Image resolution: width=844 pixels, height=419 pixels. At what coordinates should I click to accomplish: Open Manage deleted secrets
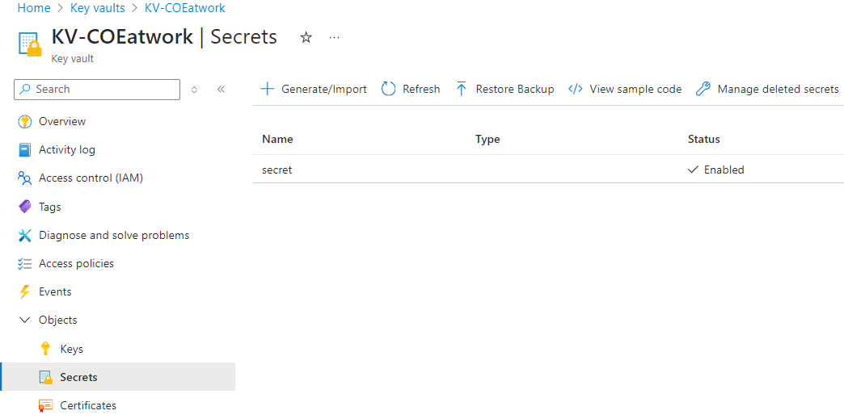coord(767,90)
